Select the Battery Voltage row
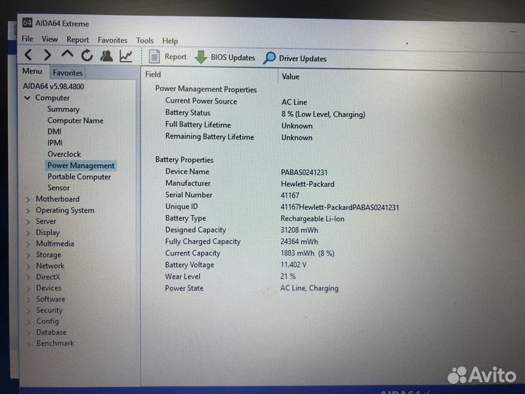Image resolution: width=525 pixels, height=394 pixels. click(x=236, y=265)
